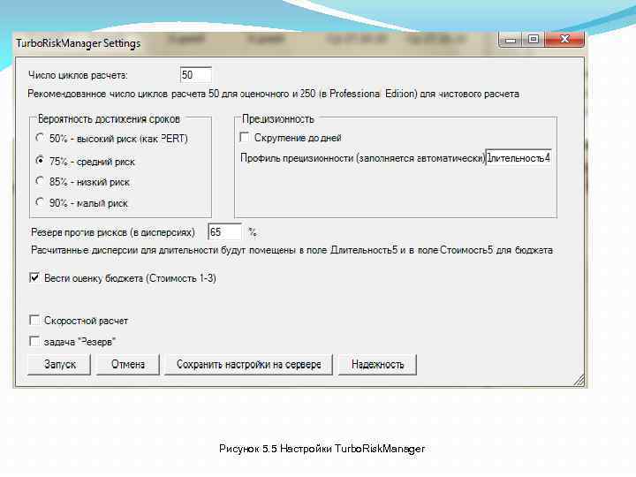Enable the Скоростной расчет checkbox
Viewport: 636px width, 477px height.
click(34, 321)
